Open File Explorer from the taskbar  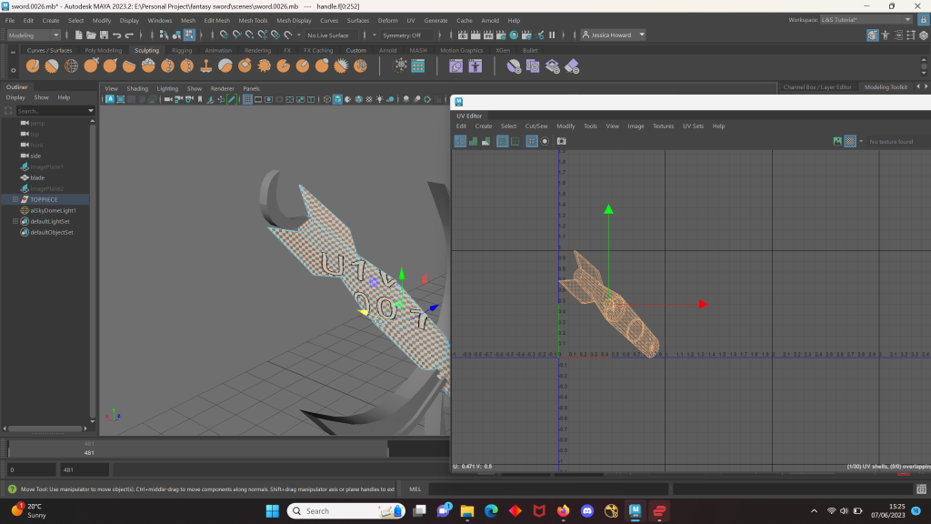467,511
